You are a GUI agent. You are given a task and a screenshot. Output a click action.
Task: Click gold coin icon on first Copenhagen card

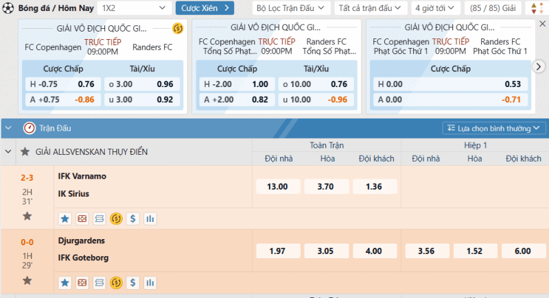(x=178, y=28)
